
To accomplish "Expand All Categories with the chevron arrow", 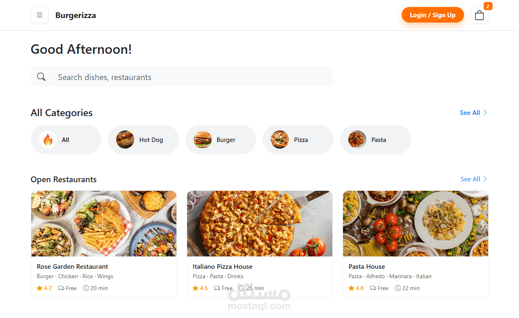I will pos(485,112).
